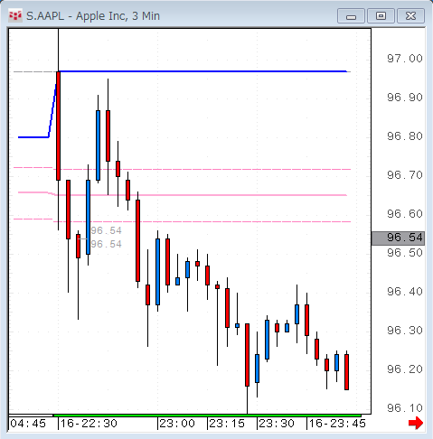Click the 23:30 time axis label
The image size is (433, 439).
pos(277,424)
